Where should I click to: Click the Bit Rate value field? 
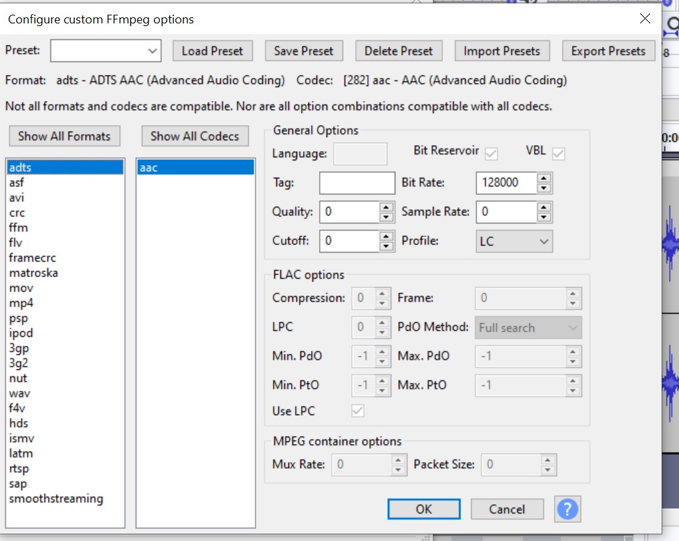point(506,183)
